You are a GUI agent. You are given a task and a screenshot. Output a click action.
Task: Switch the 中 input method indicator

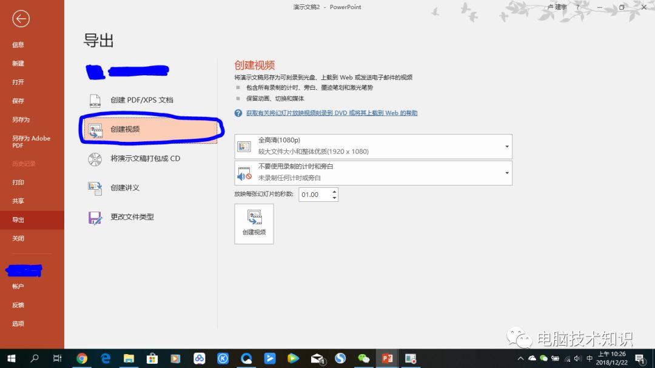[x=589, y=358]
